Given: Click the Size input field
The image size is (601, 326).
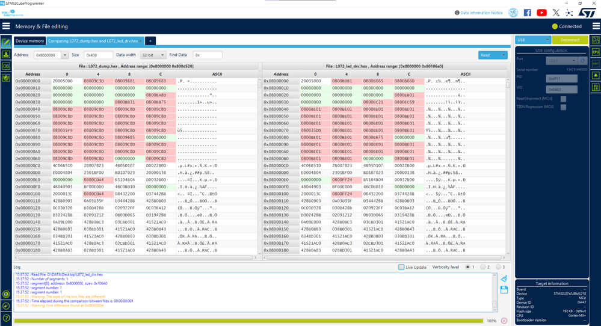Looking at the screenshot, I should 98,55.
